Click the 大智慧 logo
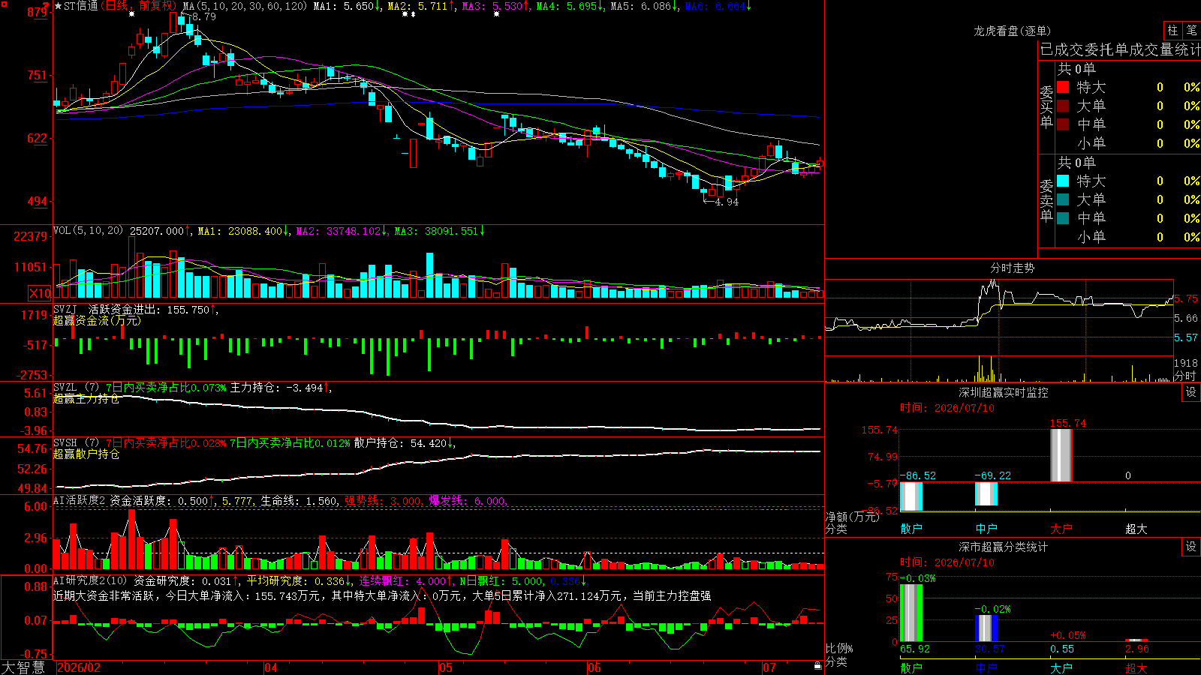Viewport: 1201px width, 675px height. [23, 667]
